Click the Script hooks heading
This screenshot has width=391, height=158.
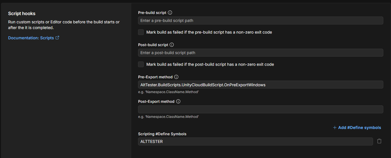[x=22, y=14]
